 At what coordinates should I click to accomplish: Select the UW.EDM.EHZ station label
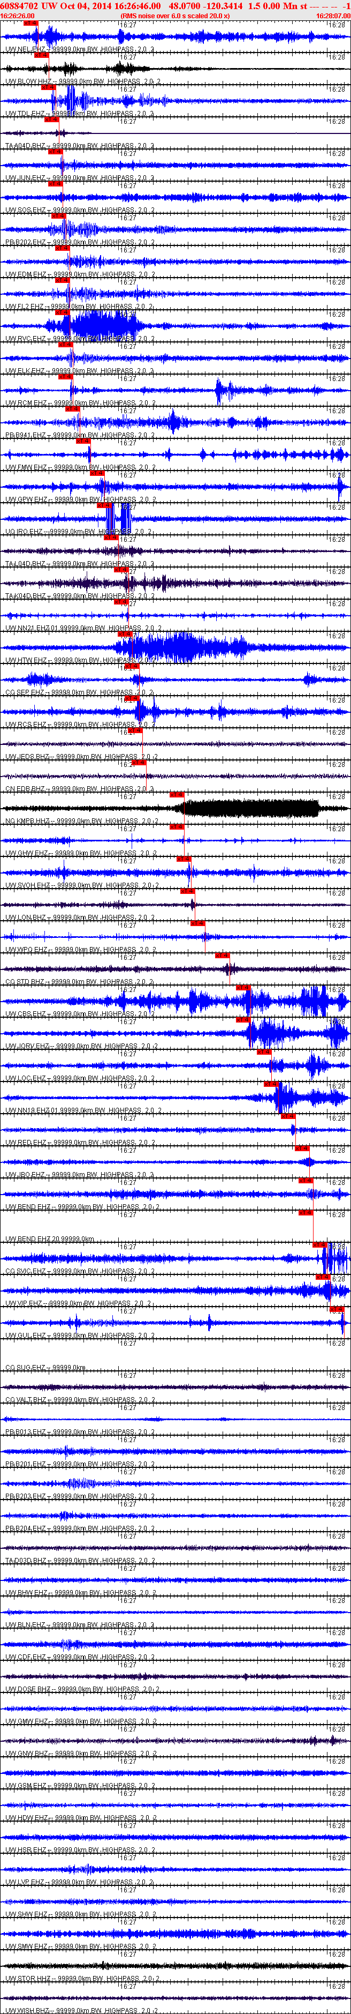coord(79,274)
